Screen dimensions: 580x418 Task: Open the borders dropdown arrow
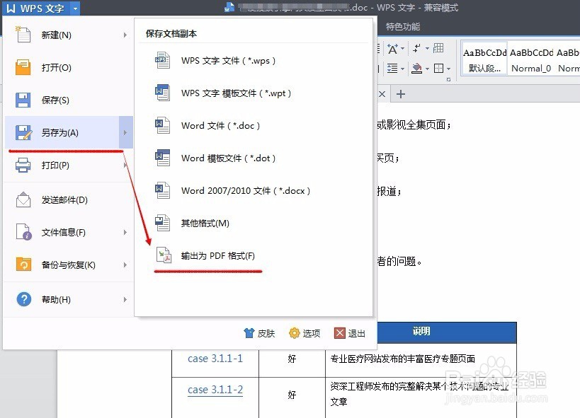click(x=449, y=69)
